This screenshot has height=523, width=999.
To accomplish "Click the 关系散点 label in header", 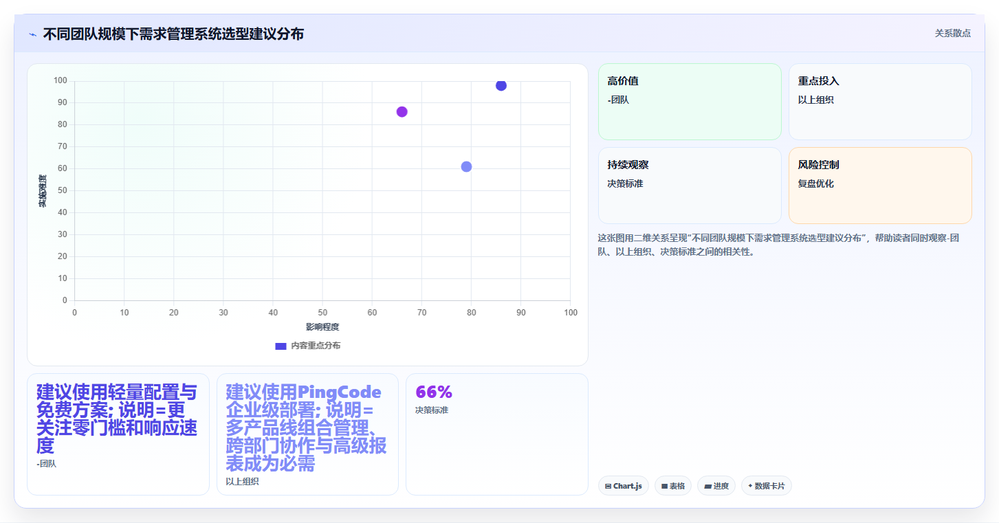I will (x=953, y=33).
